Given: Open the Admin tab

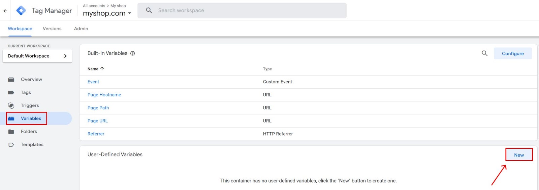Looking at the screenshot, I should pyautogui.click(x=81, y=29).
